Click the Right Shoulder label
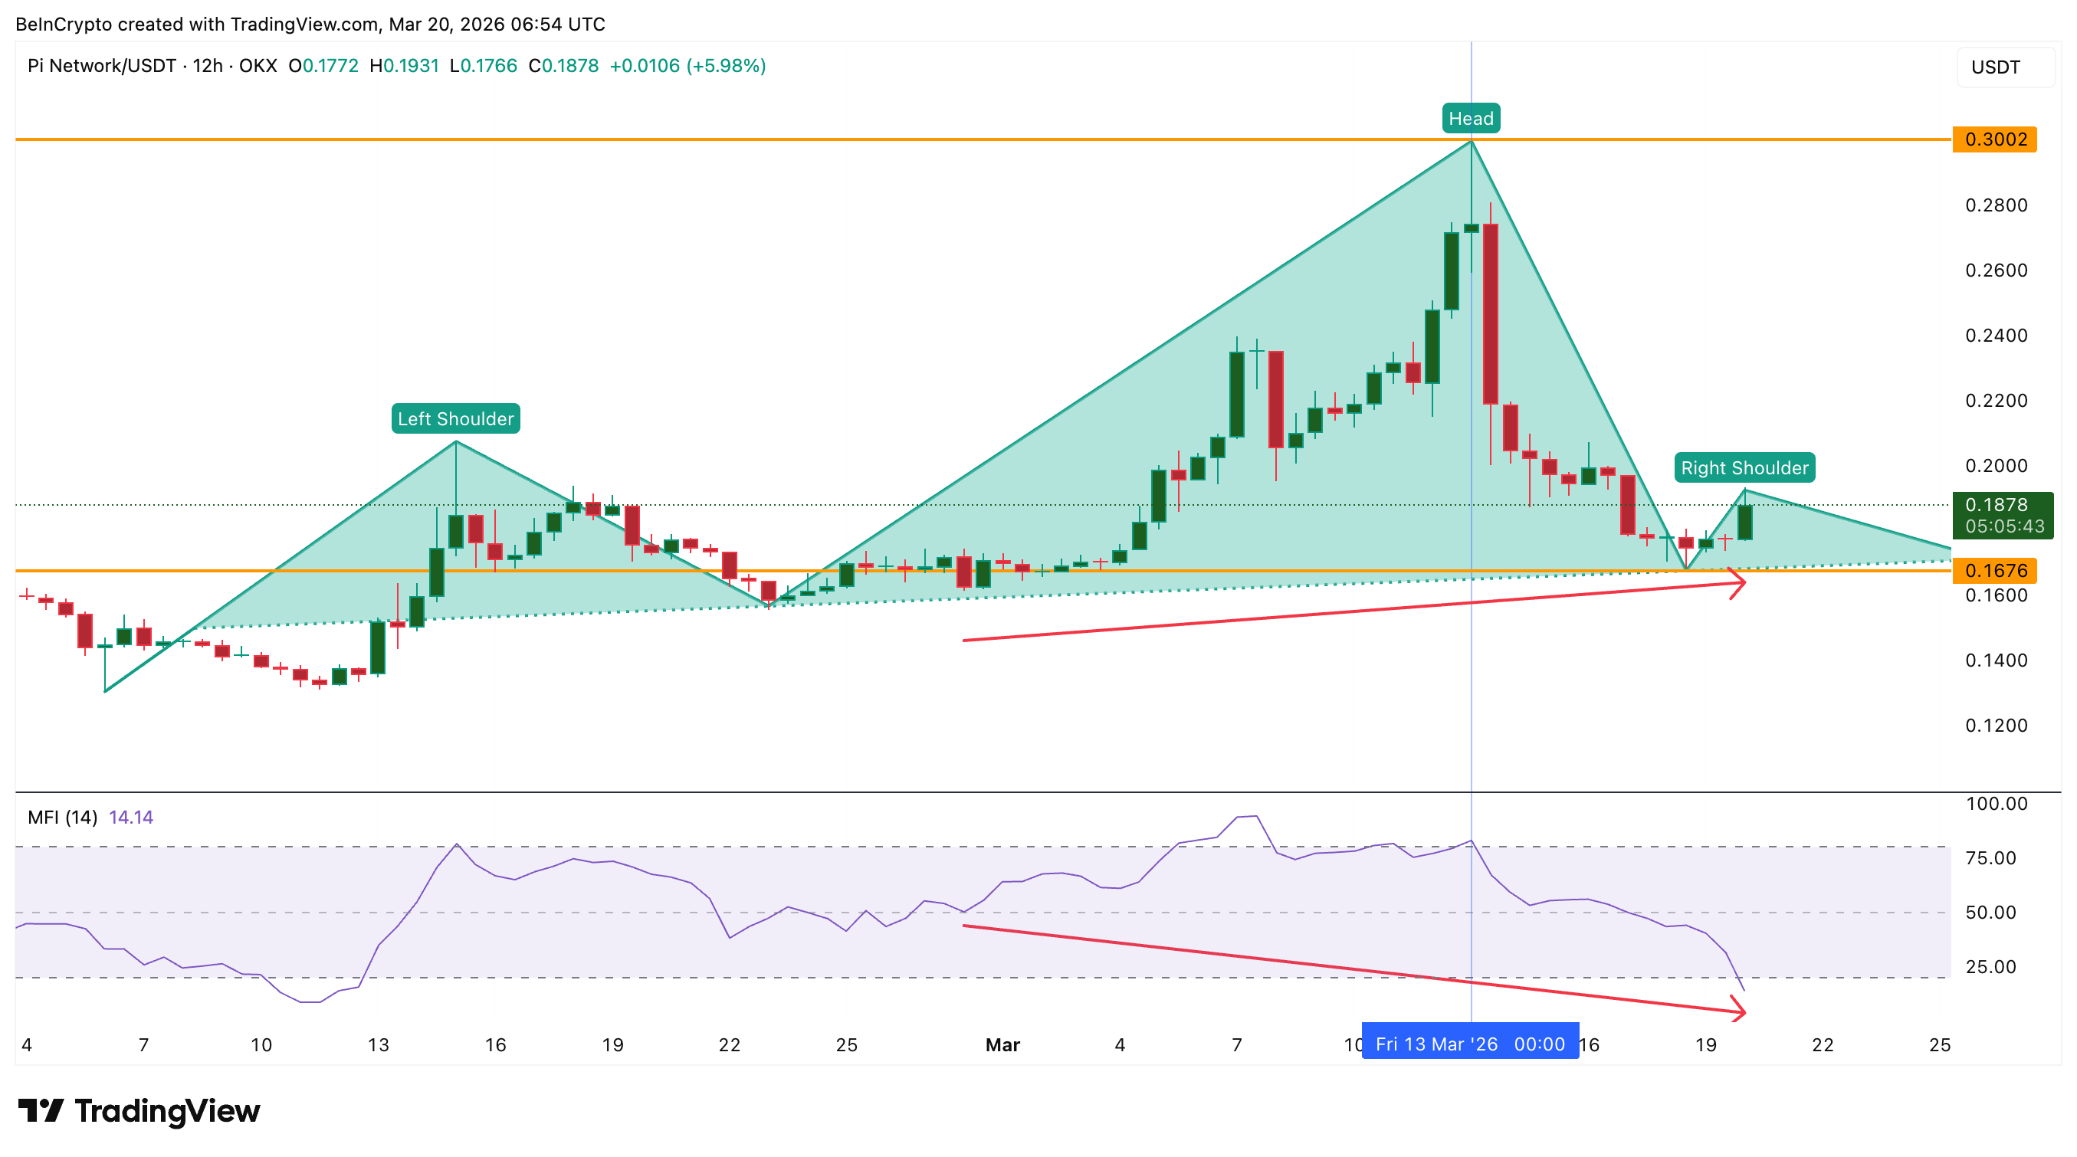2077x1157 pixels. [x=1744, y=467]
